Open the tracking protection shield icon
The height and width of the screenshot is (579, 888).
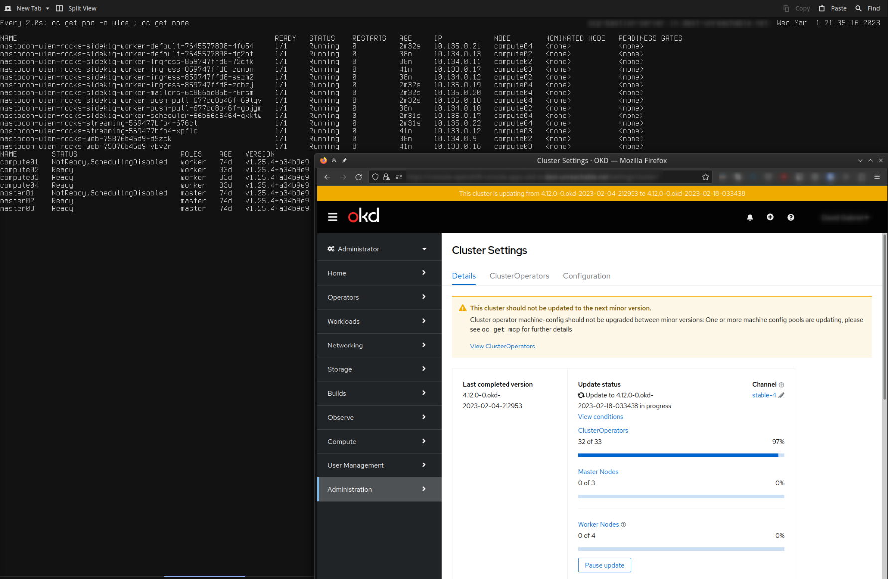(375, 177)
